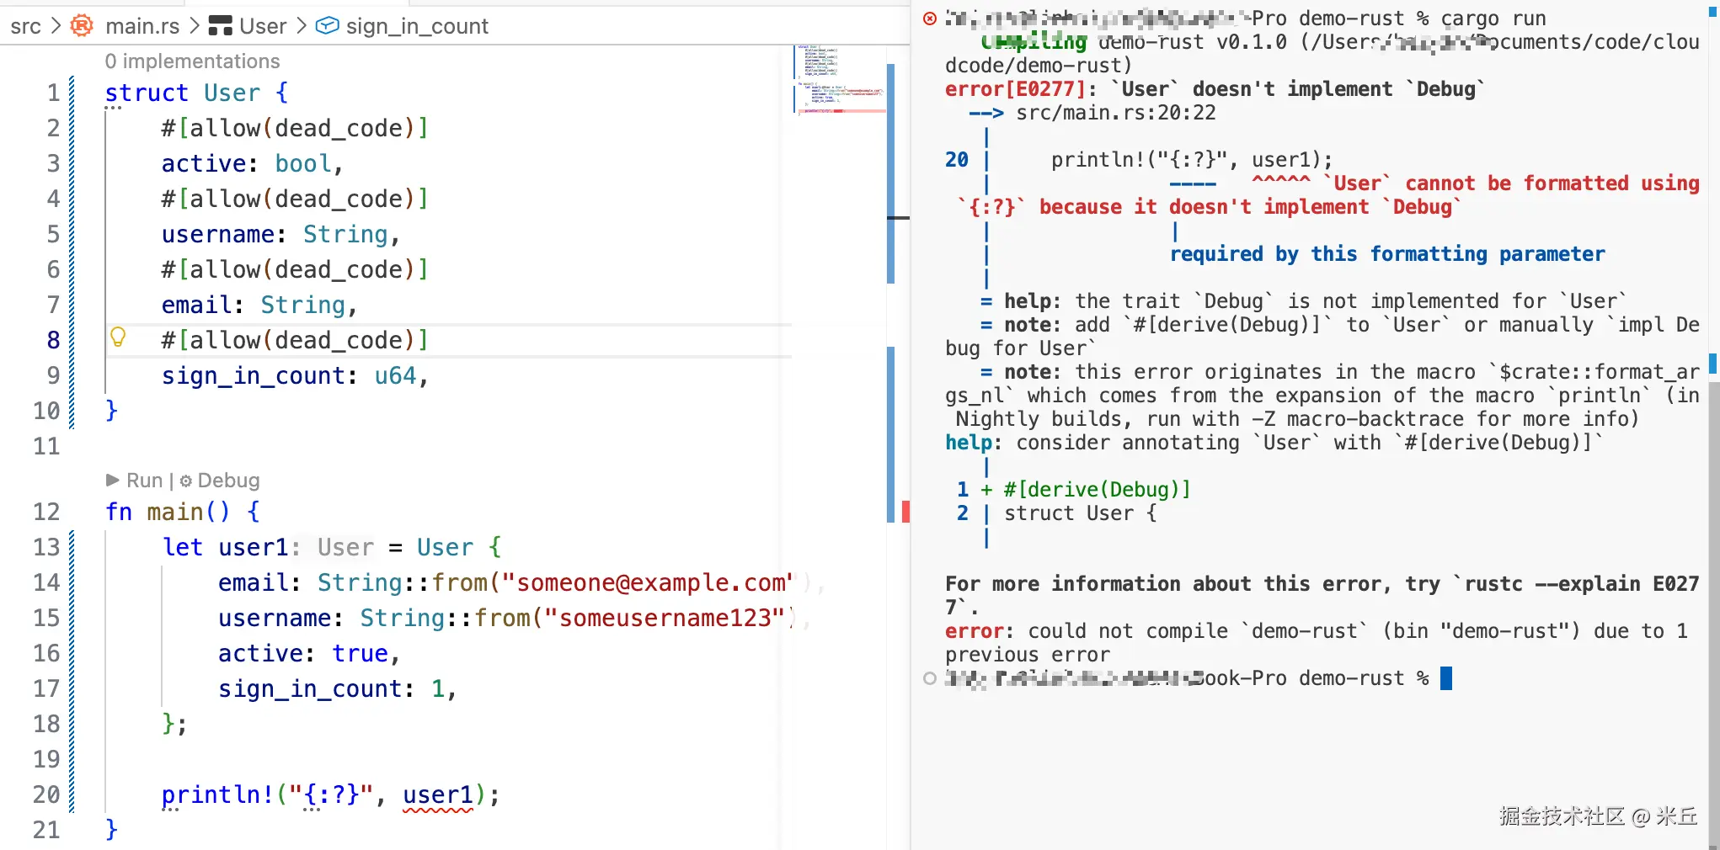Expand the chevron after User in breadcrumb
Image resolution: width=1720 pixels, height=850 pixels.
301,26
